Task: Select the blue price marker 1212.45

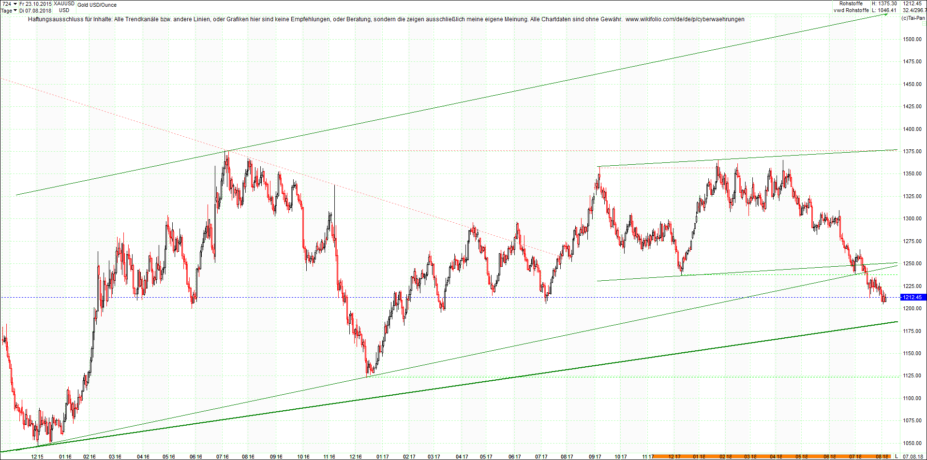Action: point(913,297)
